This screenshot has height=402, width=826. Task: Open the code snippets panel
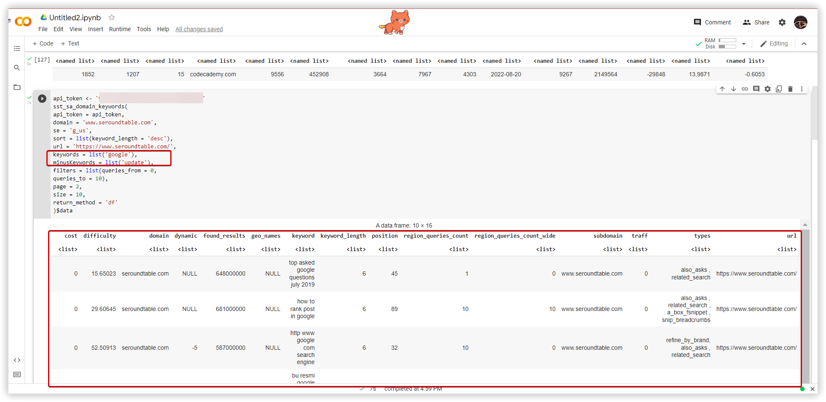click(17, 360)
